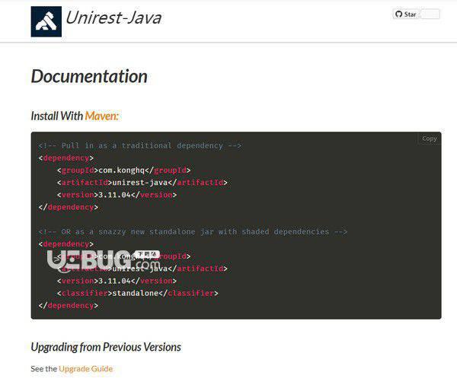Image resolution: width=457 pixels, height=385 pixels.
Task: Click the first unirest-java artifactId line
Action: pos(142,183)
